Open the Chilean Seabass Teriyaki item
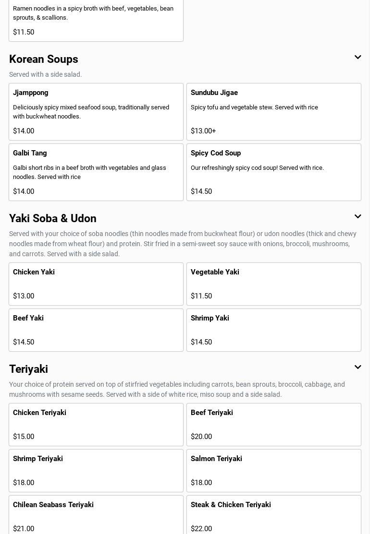 point(96,516)
